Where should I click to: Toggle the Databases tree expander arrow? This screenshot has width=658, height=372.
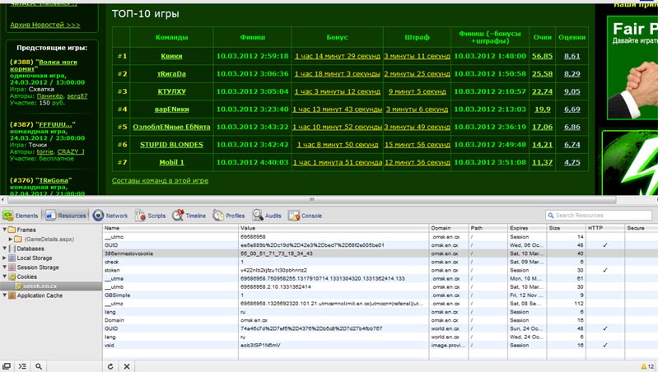point(4,249)
